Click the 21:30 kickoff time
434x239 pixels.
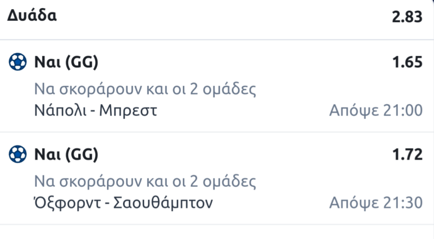[x=401, y=204]
